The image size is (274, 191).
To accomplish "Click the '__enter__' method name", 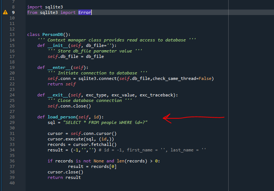I will pyautogui.click(x=59, y=67).
